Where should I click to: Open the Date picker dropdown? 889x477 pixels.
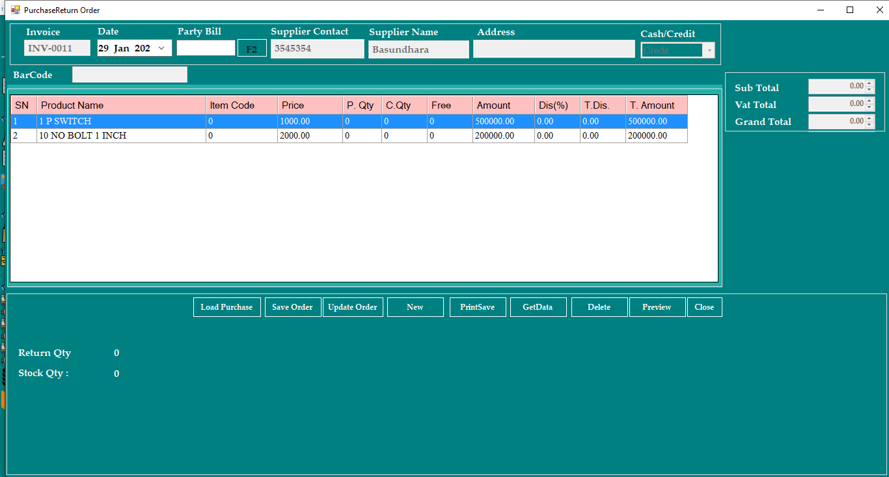[x=161, y=48]
